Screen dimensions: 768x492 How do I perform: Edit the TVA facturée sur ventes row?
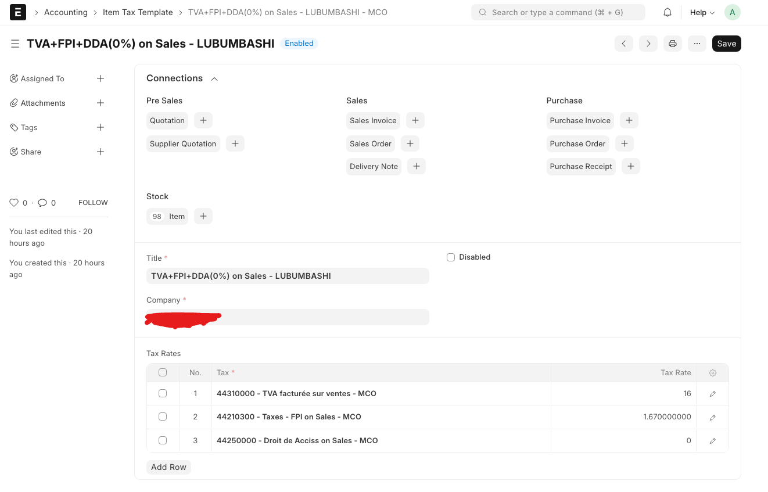[x=712, y=394]
